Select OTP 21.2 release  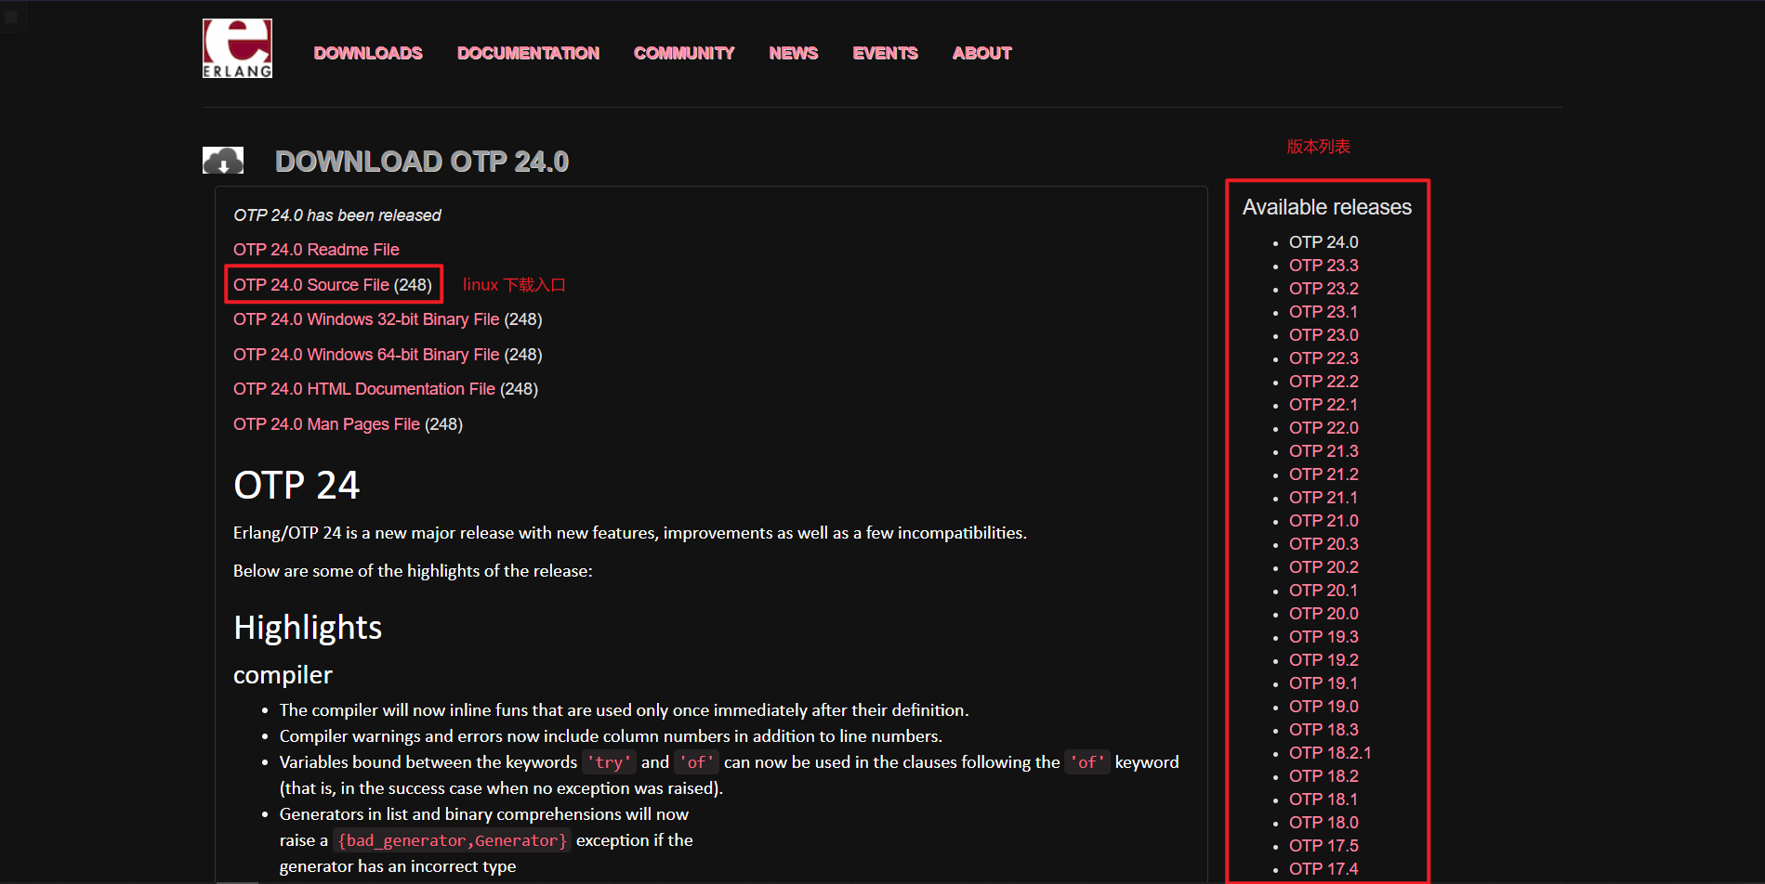click(1324, 474)
